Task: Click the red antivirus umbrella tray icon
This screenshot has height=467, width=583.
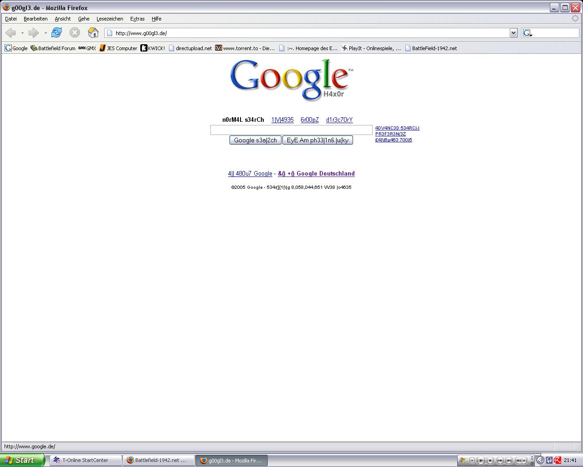Action: [557, 460]
